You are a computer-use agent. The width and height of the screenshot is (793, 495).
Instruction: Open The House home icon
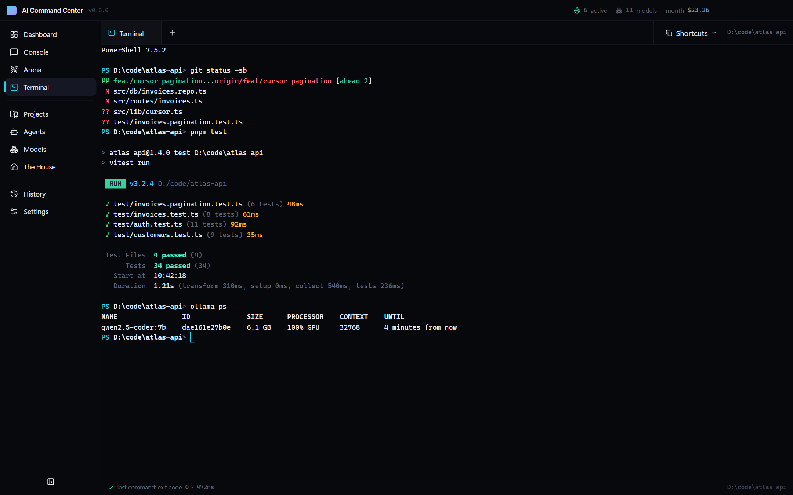[x=14, y=167]
